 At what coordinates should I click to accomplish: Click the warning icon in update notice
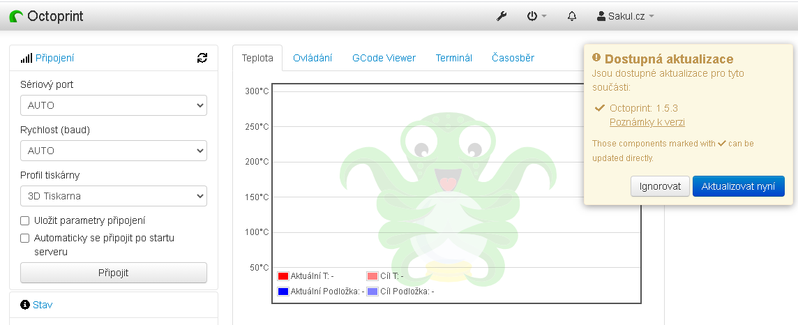coord(596,57)
